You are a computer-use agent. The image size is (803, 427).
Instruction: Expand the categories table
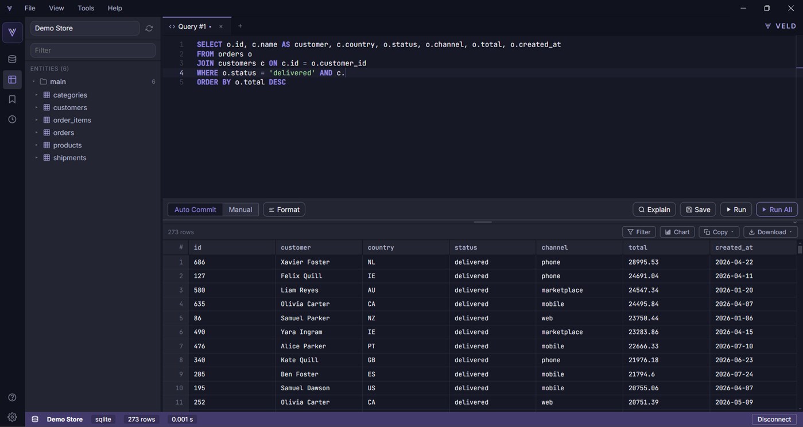click(x=36, y=95)
